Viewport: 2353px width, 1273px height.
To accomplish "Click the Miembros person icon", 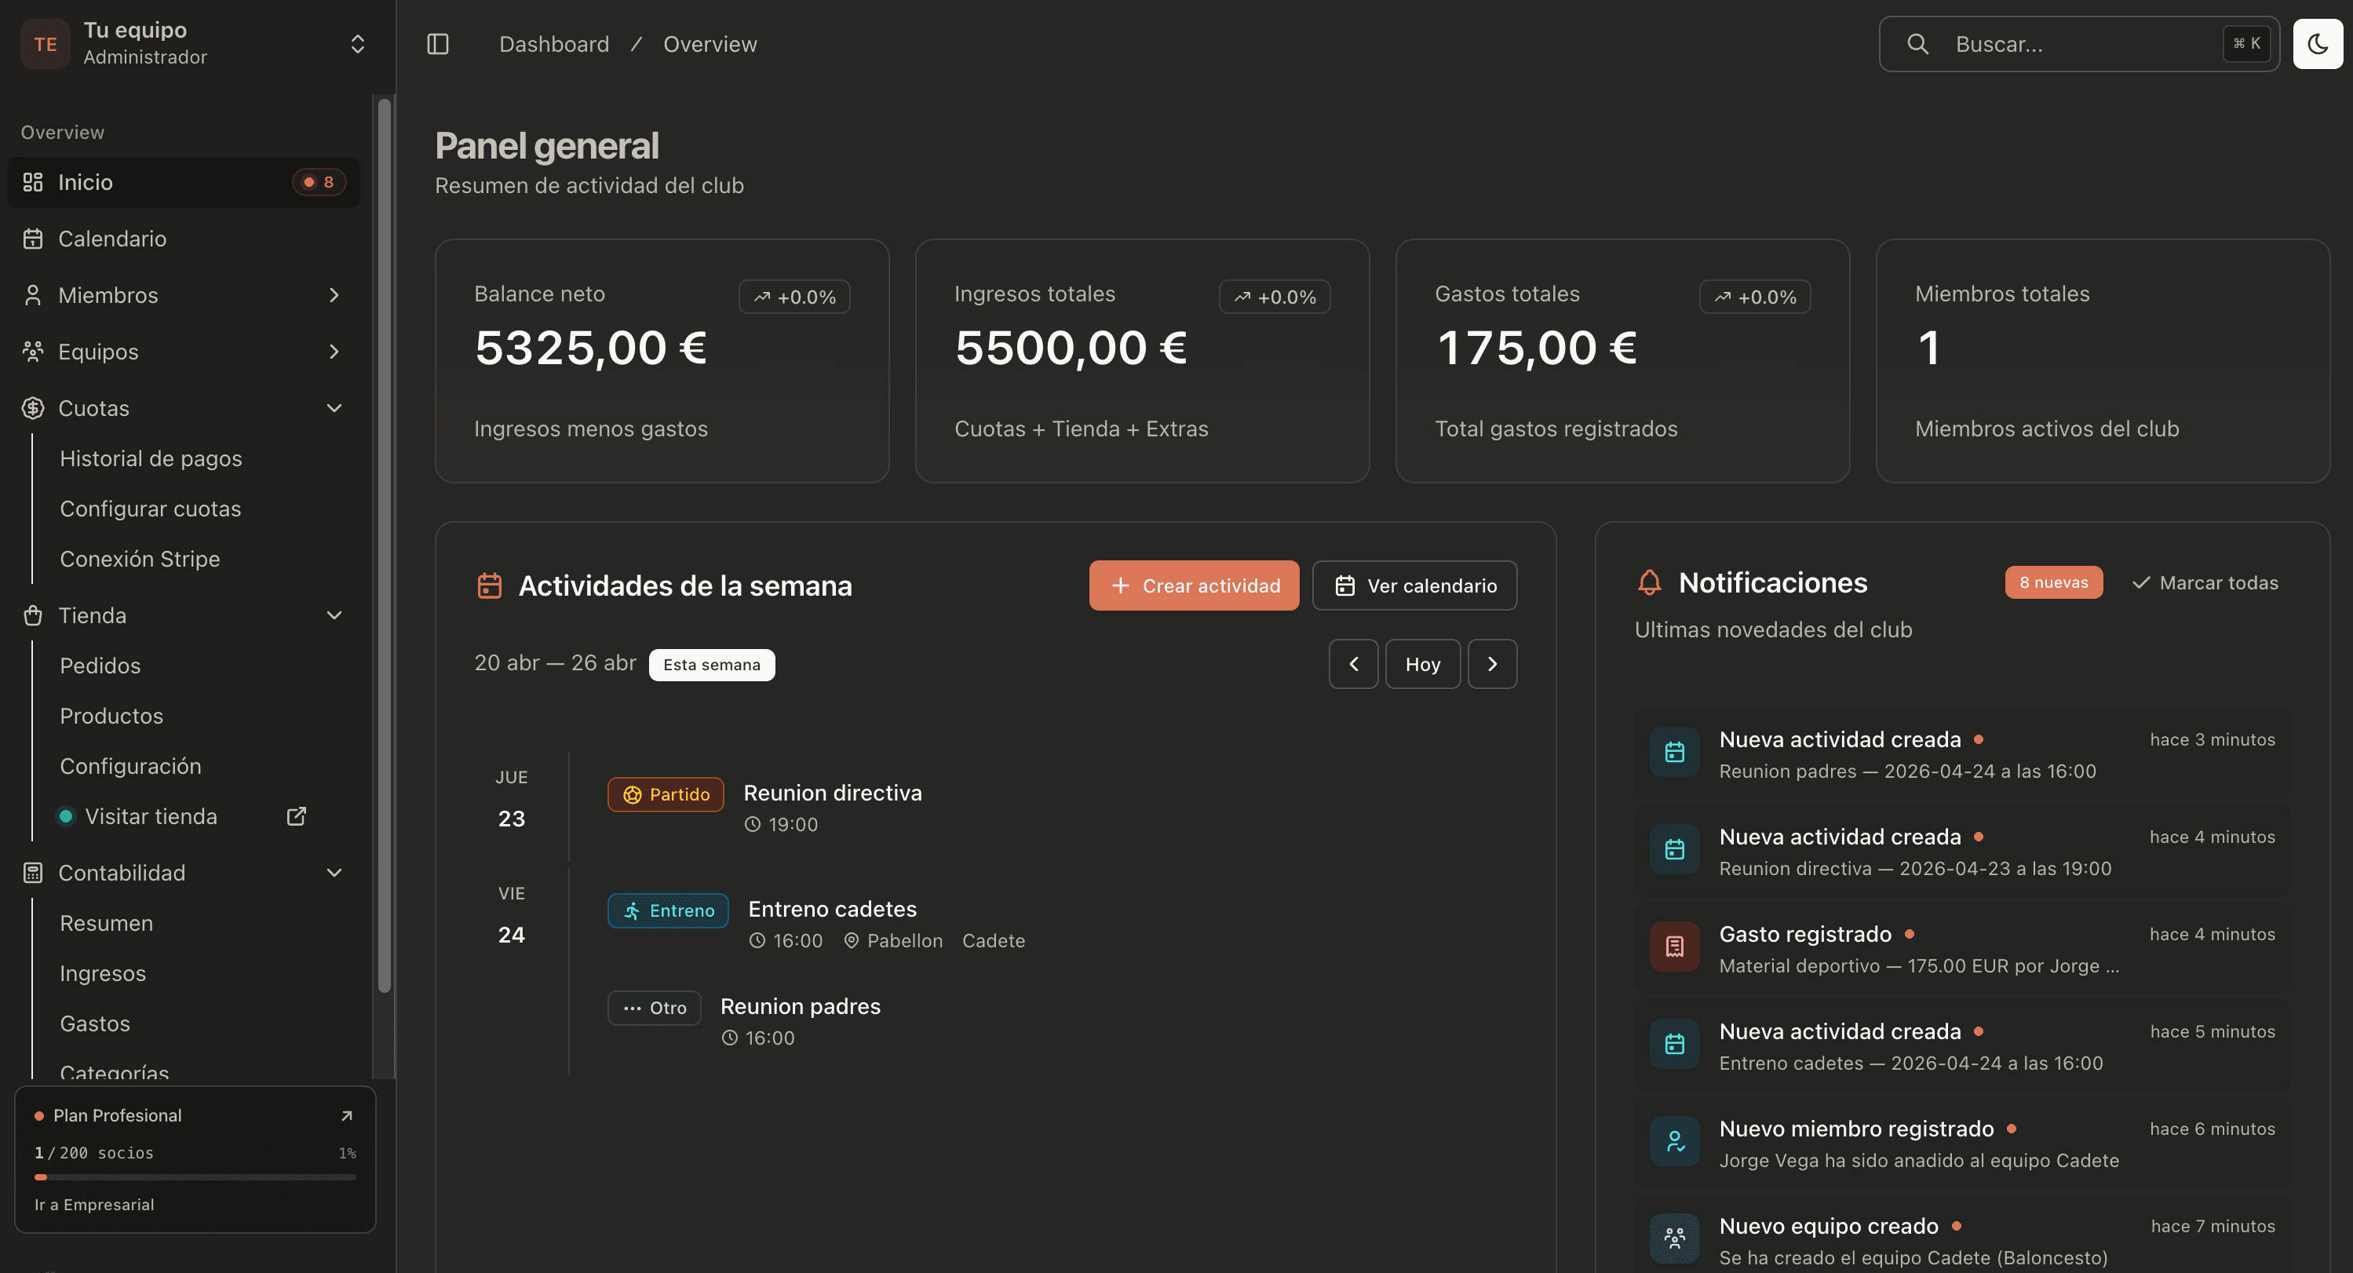I will (33, 295).
